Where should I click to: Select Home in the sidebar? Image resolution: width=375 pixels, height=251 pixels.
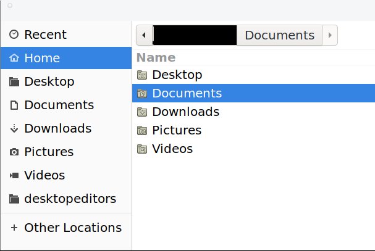66,58
